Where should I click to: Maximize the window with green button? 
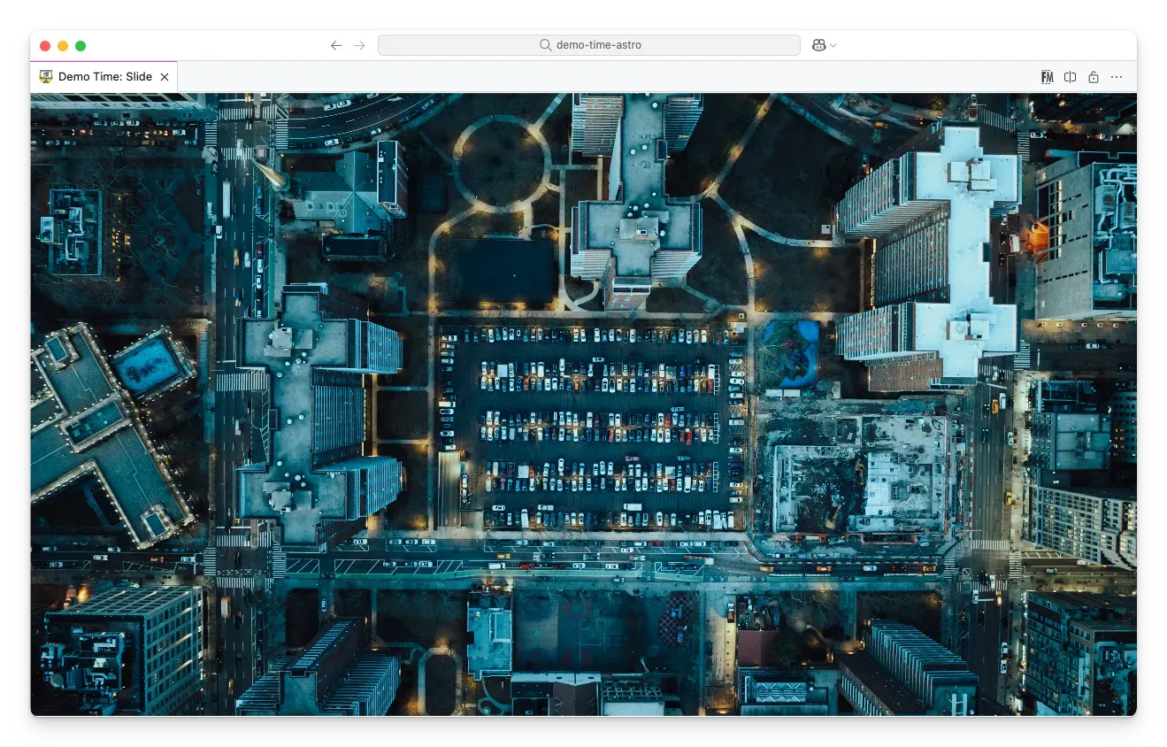[x=81, y=46]
